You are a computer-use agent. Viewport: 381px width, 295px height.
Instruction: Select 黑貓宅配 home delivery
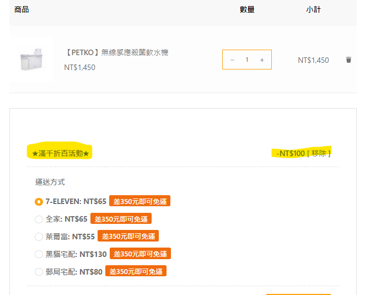[39, 254]
